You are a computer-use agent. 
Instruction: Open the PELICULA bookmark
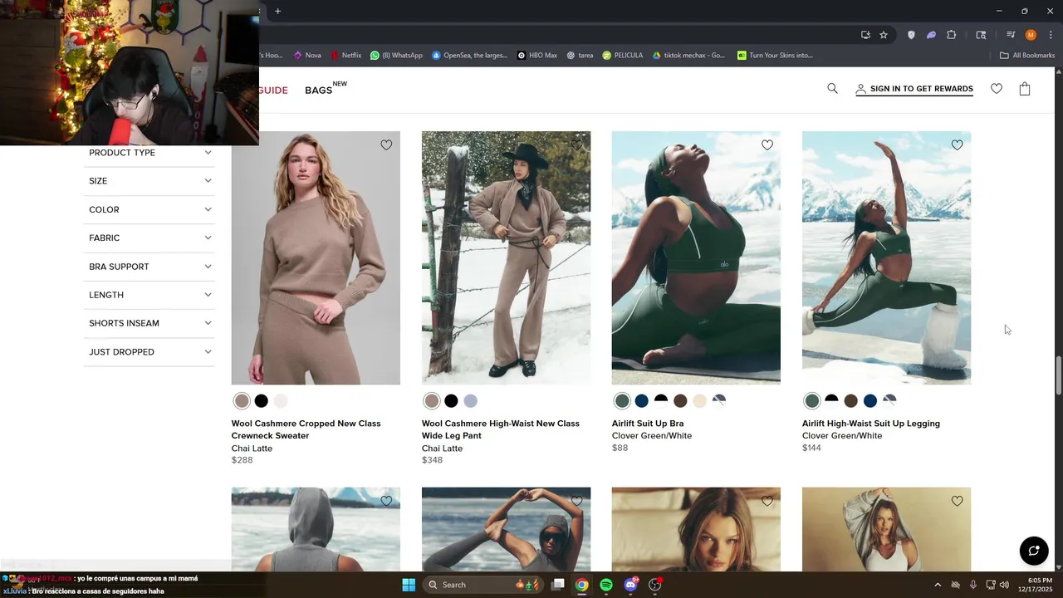pyautogui.click(x=623, y=56)
